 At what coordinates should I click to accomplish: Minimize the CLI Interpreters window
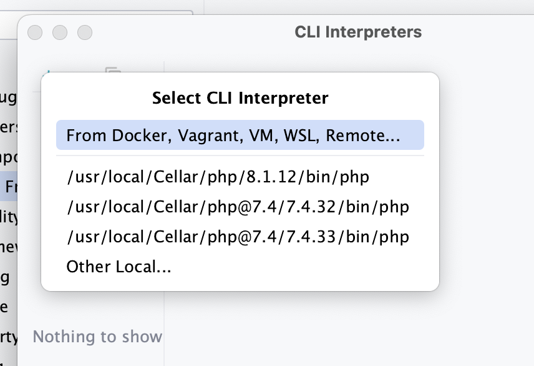[60, 32]
